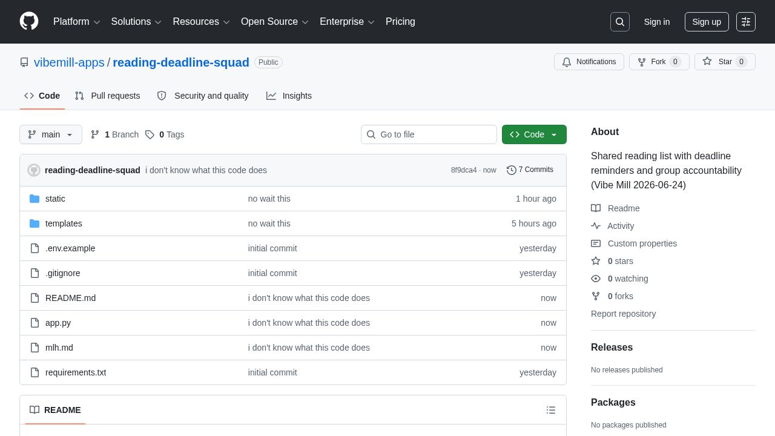Open mlh.md file name
775x436 pixels.
coord(59,348)
